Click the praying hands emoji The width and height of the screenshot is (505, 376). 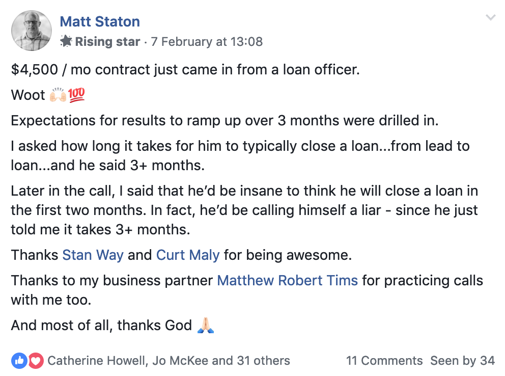205,325
